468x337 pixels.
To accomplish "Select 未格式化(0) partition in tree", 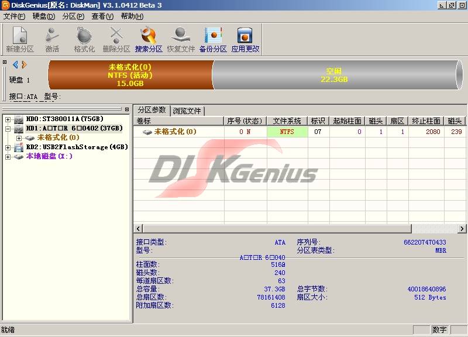I will (58, 137).
